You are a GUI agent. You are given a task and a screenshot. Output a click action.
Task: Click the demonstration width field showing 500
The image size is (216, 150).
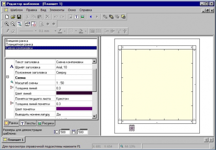point(64,132)
